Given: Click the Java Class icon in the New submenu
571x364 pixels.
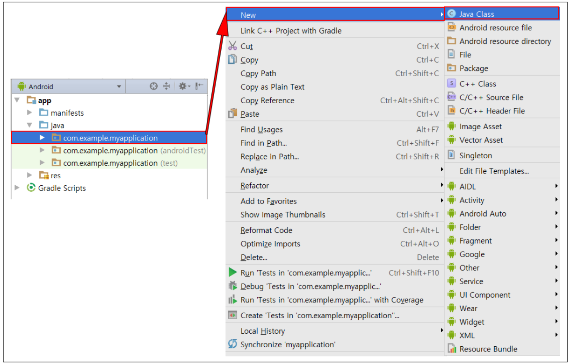Looking at the screenshot, I should point(451,14).
